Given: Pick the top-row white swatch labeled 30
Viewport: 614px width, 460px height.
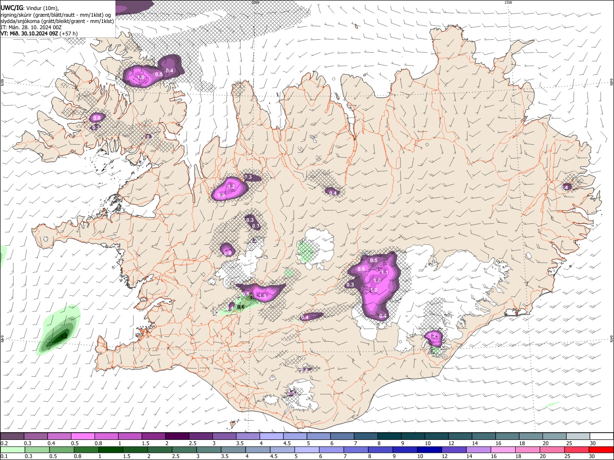Looking at the screenshot, I should [x=602, y=437].
